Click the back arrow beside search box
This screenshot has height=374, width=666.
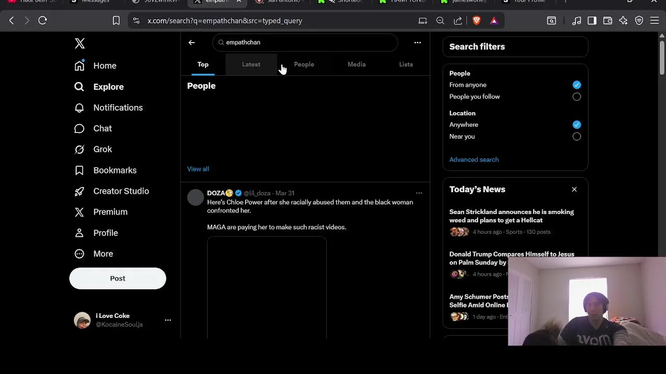pos(191,43)
